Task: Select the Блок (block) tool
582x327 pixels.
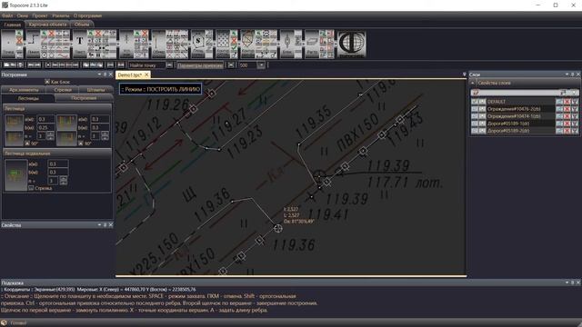Action: pos(287,44)
